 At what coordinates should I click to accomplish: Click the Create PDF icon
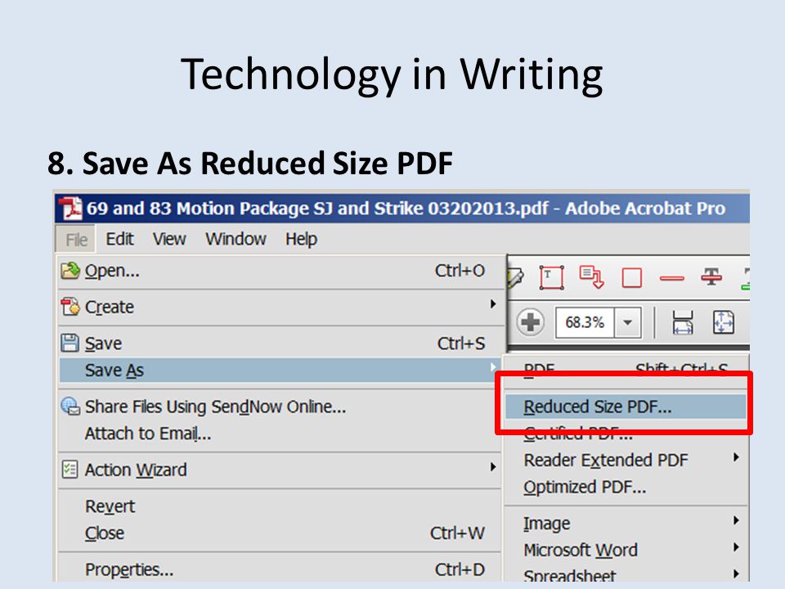(x=70, y=307)
